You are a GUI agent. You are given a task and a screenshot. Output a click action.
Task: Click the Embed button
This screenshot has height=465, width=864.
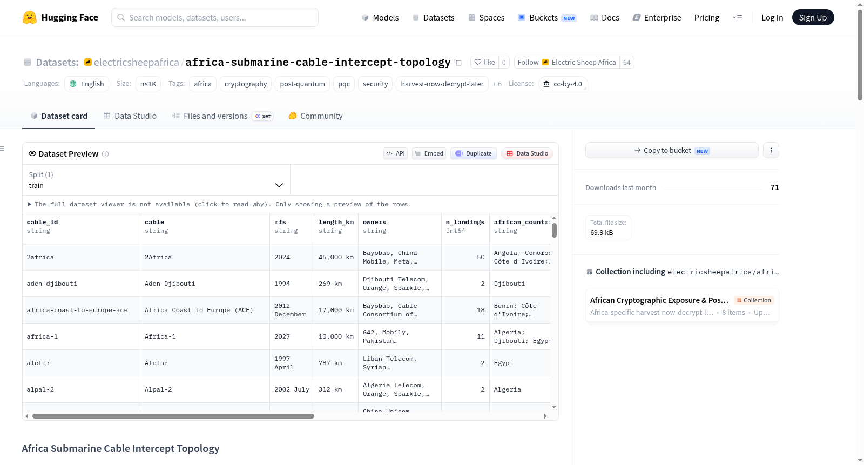pos(429,153)
